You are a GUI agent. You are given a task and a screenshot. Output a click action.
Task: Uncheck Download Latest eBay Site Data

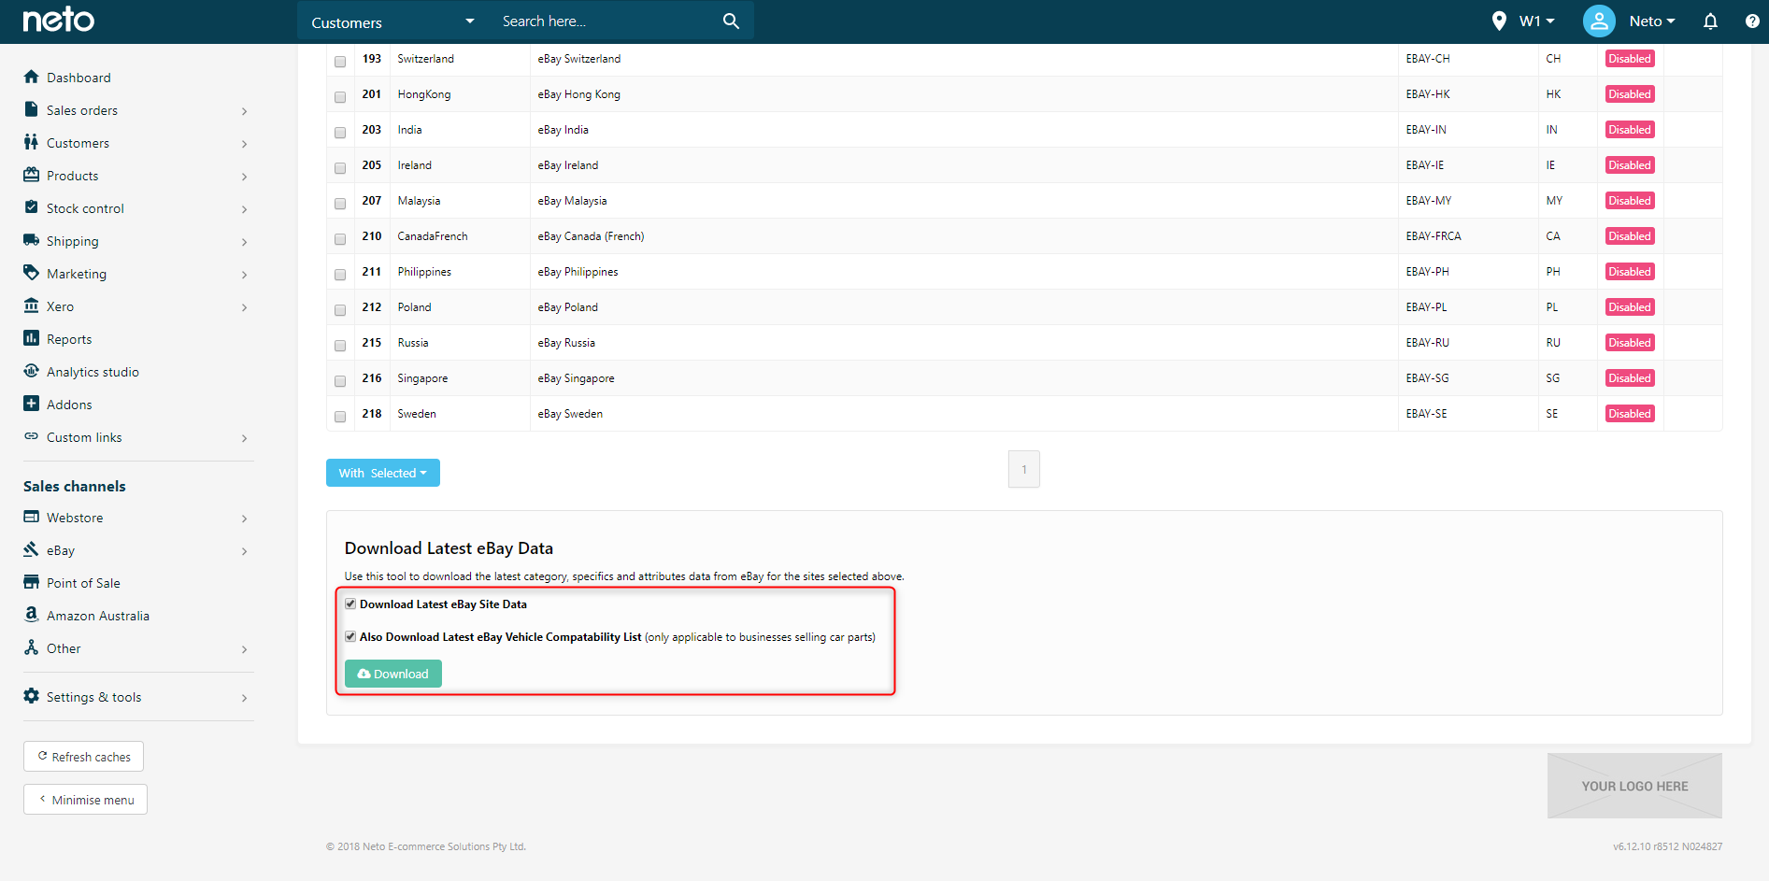tap(350, 604)
